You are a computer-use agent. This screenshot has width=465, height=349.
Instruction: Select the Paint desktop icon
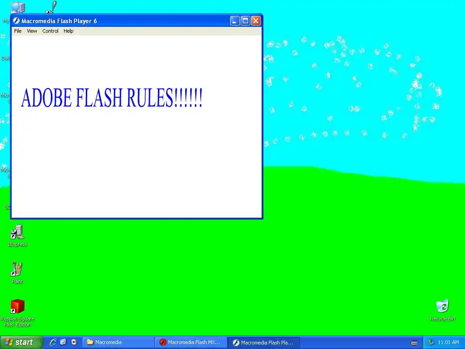pyautogui.click(x=17, y=273)
